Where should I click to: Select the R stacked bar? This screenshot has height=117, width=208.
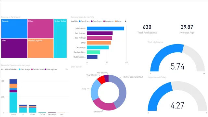point(23,109)
